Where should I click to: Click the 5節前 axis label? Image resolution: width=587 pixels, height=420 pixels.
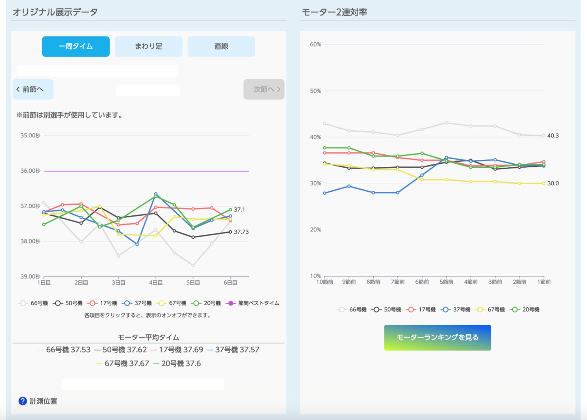coord(446,282)
